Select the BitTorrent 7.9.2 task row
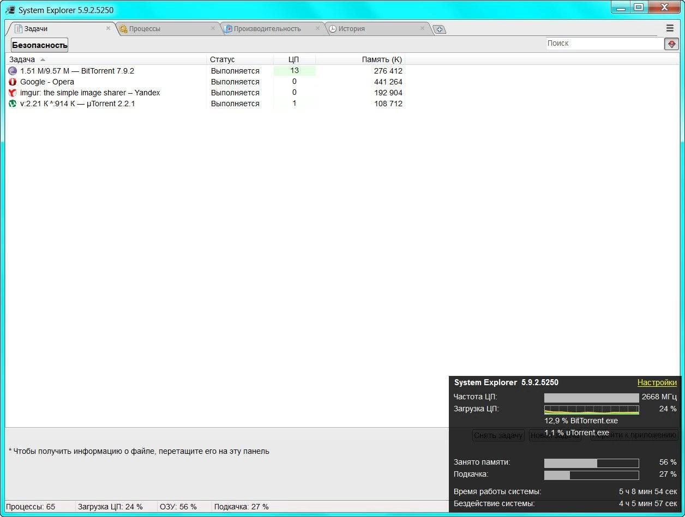685x517 pixels. [205, 71]
